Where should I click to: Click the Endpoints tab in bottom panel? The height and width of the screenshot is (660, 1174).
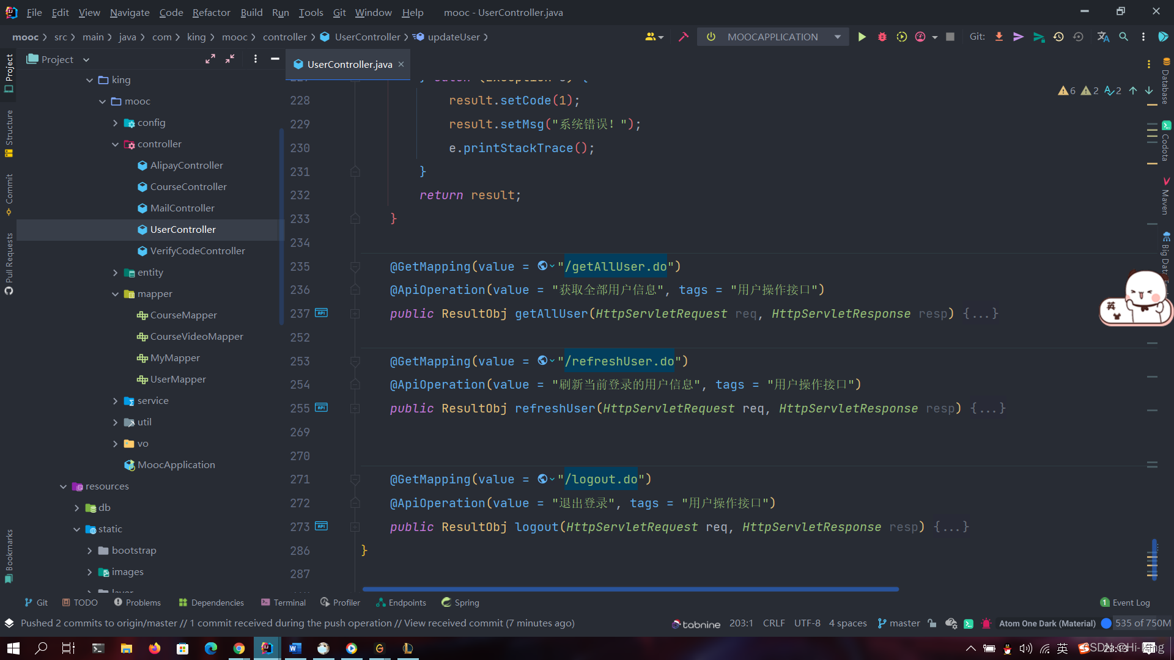coord(401,602)
